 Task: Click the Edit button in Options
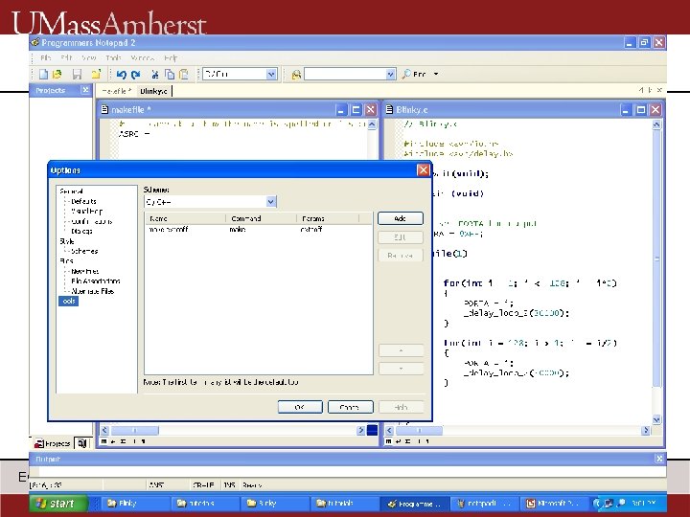400,237
